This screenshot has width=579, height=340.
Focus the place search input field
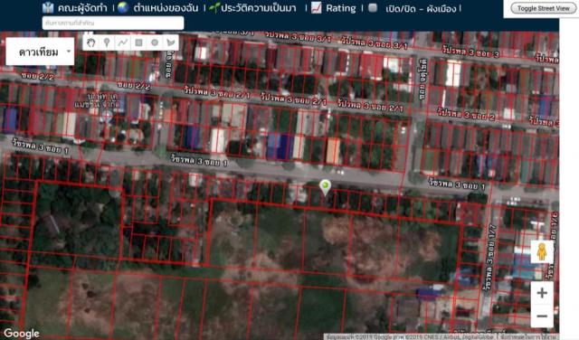[x=113, y=23]
